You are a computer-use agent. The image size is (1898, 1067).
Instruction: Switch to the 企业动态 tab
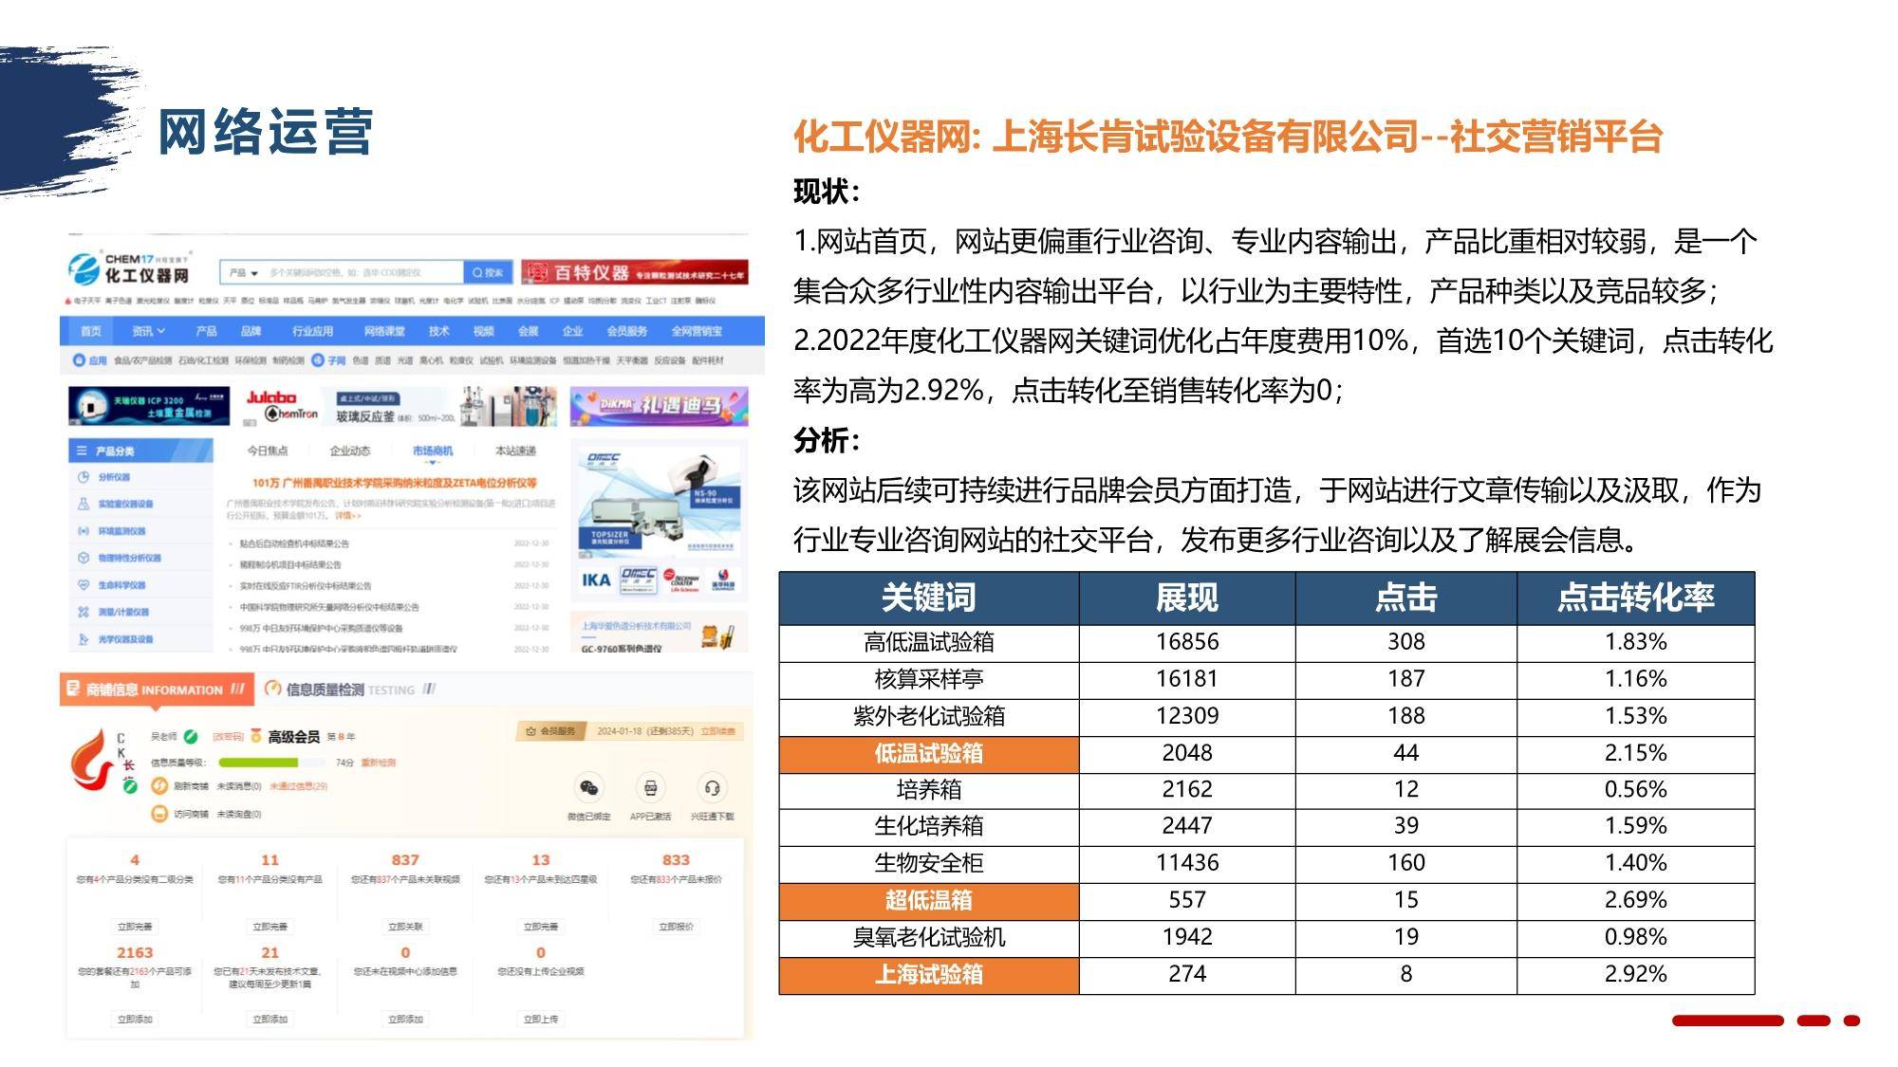pyautogui.click(x=350, y=451)
